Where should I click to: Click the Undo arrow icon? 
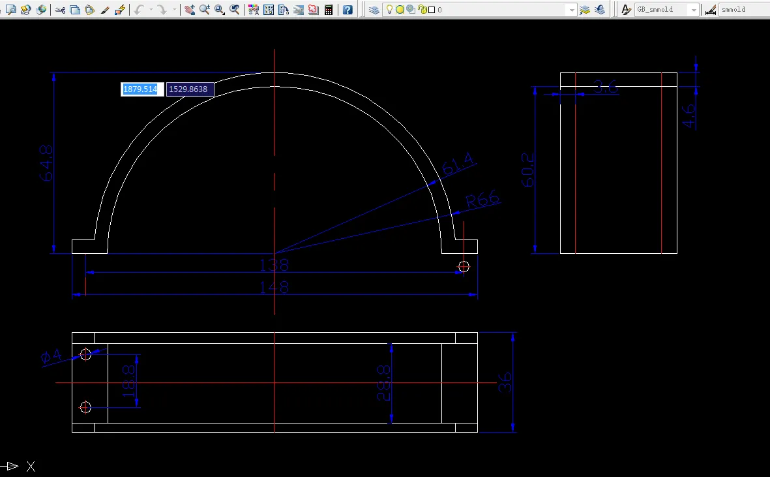pos(139,9)
